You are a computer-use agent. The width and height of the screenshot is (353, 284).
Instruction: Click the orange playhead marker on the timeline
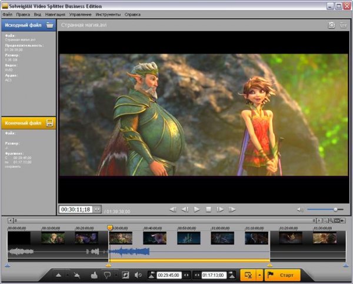click(110, 228)
